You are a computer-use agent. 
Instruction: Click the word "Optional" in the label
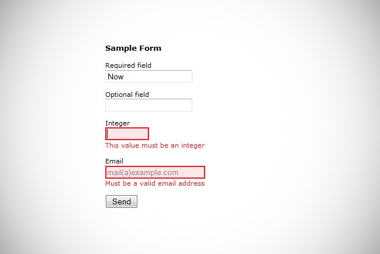pyautogui.click(x=119, y=95)
